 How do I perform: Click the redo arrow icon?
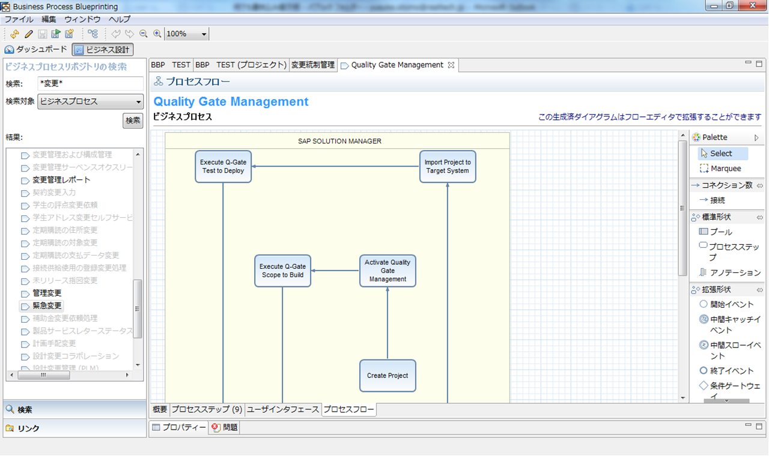click(x=130, y=34)
